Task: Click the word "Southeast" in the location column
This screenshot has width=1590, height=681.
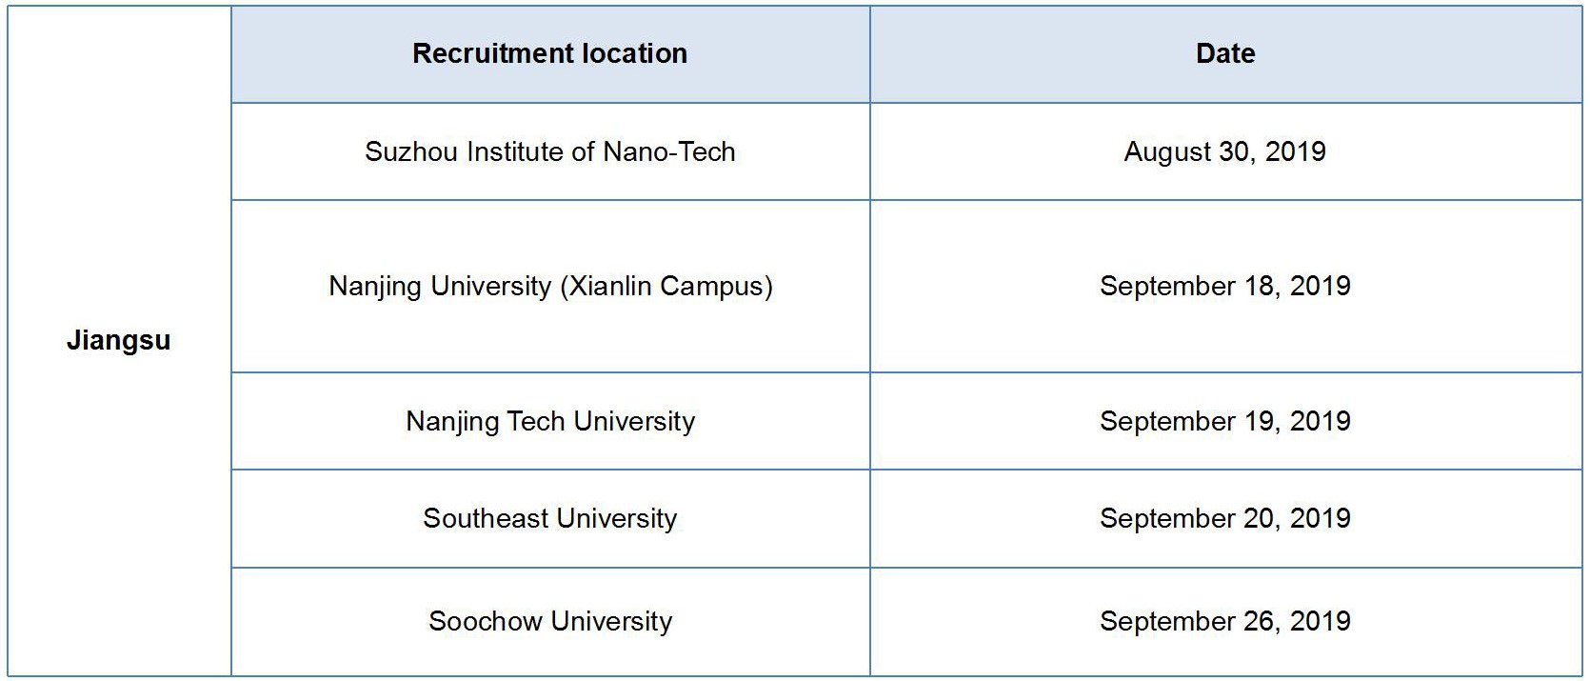Action: point(486,519)
